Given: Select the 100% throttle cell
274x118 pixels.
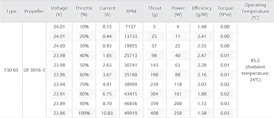Looking at the screenshot, I should point(84,113).
